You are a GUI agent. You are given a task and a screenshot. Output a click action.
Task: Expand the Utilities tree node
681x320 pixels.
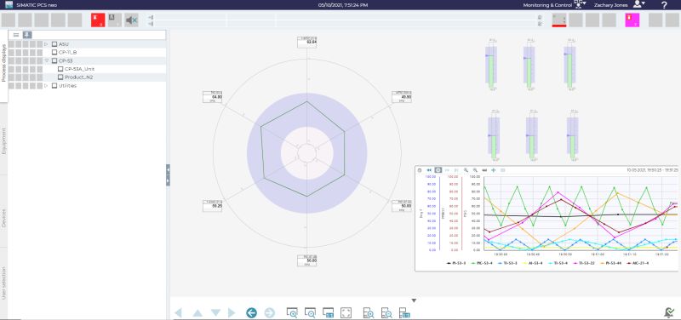pos(46,86)
